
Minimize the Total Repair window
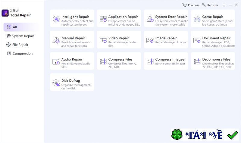(230, 5)
